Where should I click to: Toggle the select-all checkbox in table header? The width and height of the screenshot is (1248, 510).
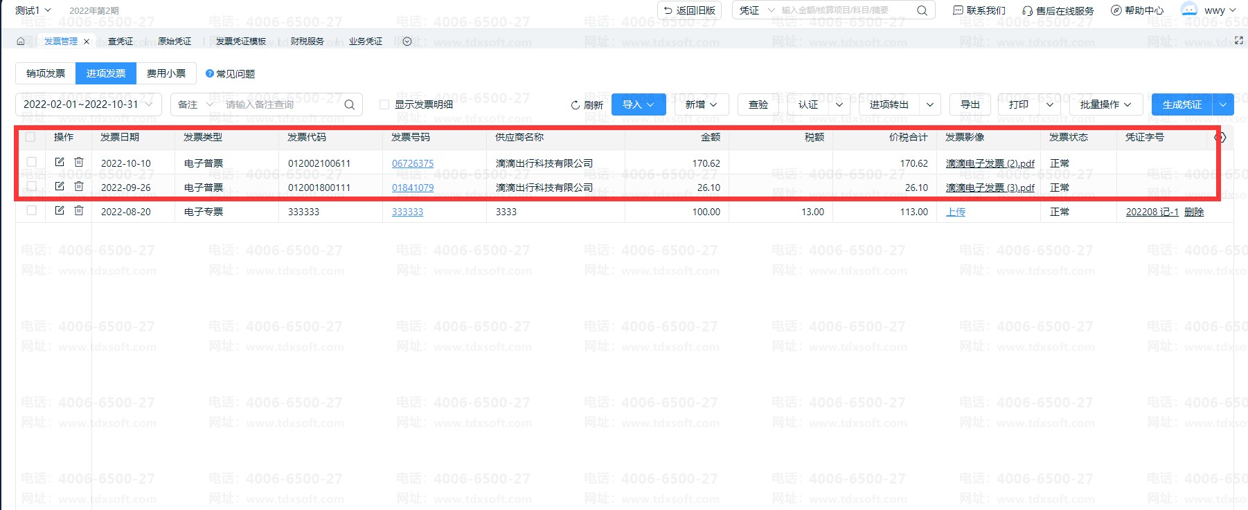point(30,137)
